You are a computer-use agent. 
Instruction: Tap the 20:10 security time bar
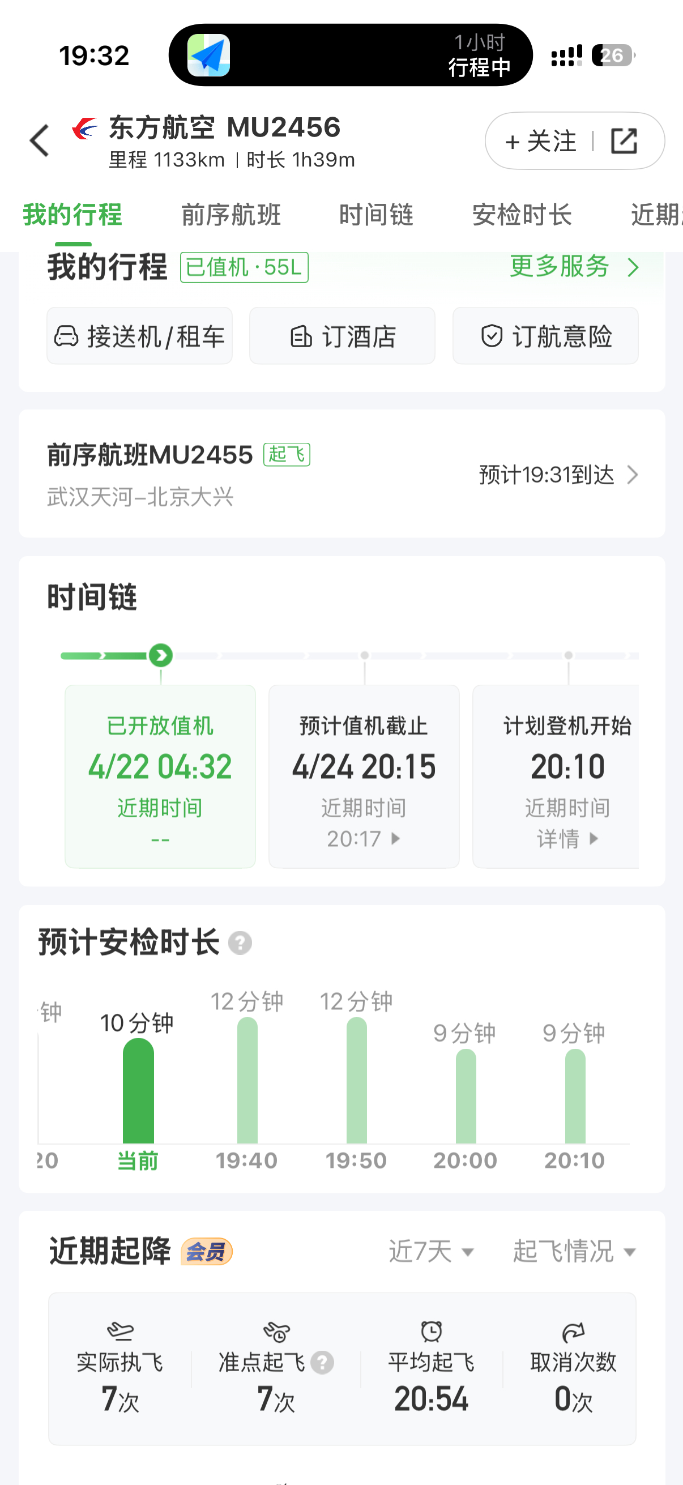[575, 1096]
